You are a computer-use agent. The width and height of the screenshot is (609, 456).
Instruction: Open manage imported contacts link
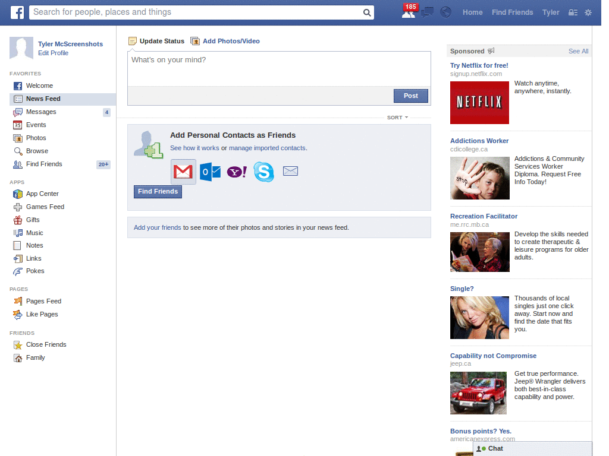[267, 148]
